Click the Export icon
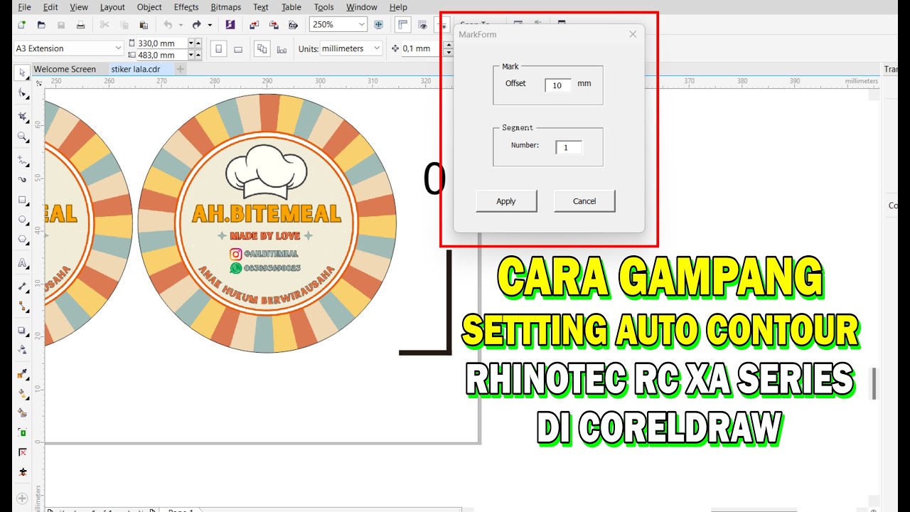Screen dimensions: 910x512 tap(274, 25)
